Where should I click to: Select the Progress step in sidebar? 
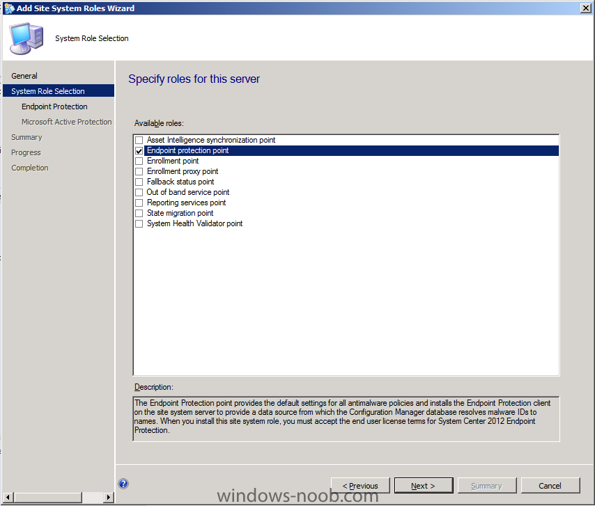[x=26, y=152]
